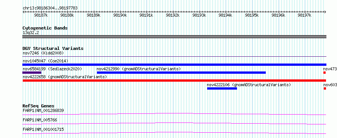Select the purple nsv6584199 variant bar
Image resolution: width=337 pixels, height=138 pixels.
(32, 73)
